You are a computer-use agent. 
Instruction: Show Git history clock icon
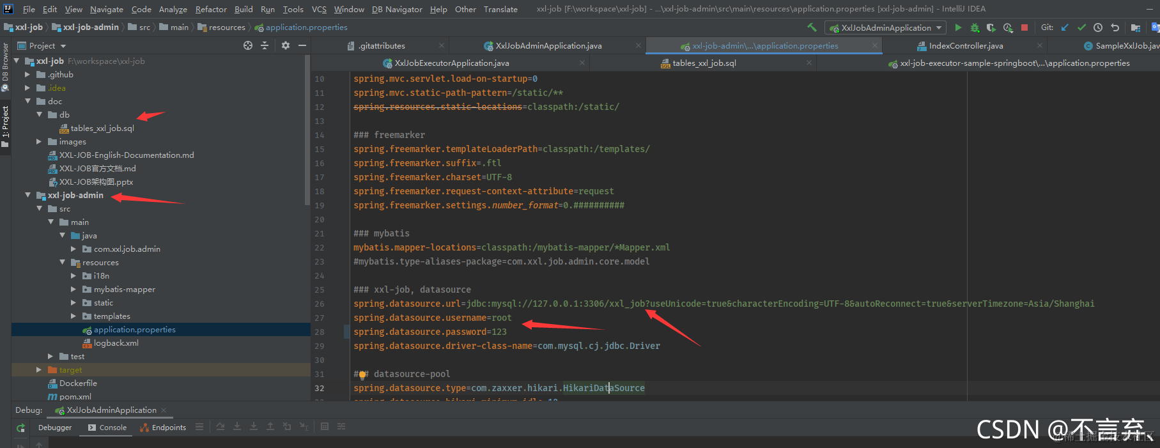click(x=1098, y=27)
